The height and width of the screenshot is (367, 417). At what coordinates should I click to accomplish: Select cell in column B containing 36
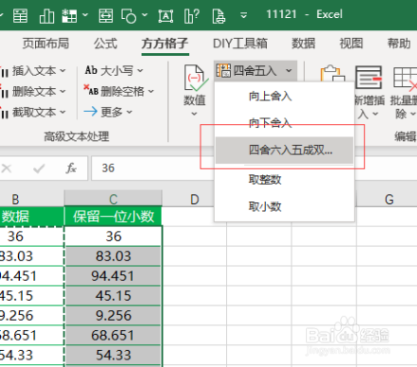[31, 236]
